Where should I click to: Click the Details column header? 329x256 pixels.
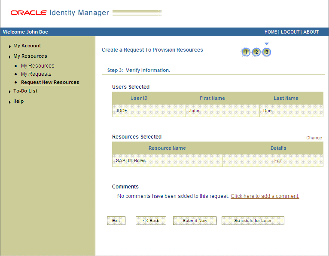[278, 148]
